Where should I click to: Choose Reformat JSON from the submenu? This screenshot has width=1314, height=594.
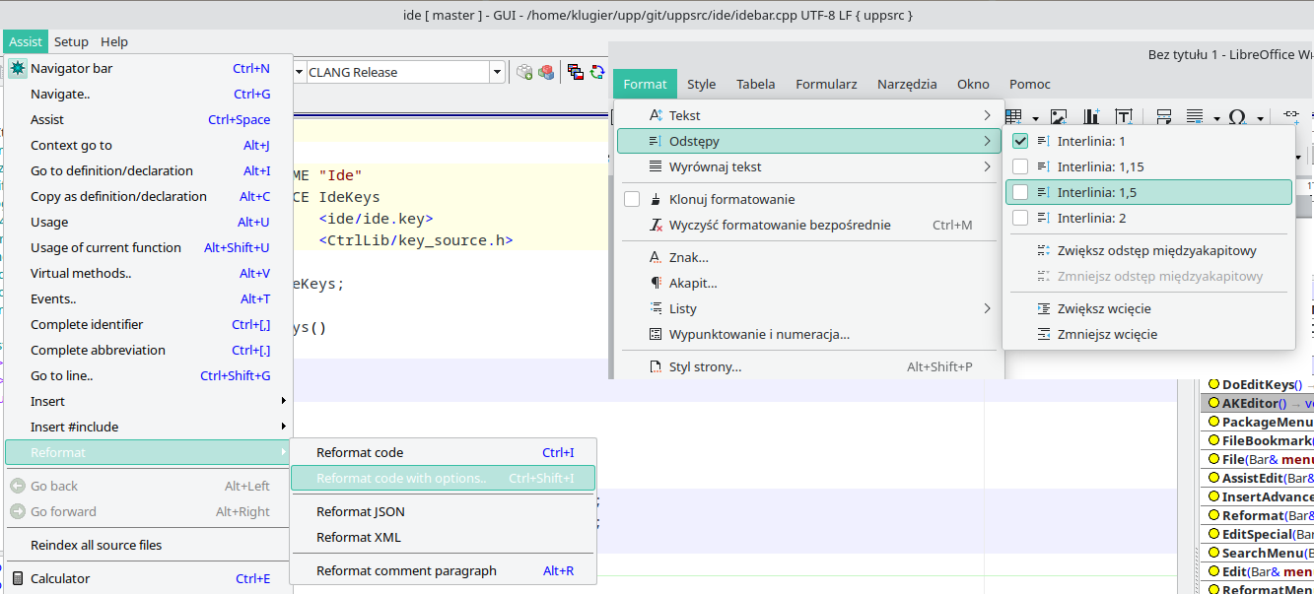click(x=361, y=511)
